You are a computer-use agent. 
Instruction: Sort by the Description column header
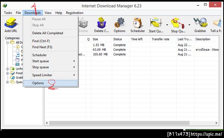pyautogui.click(x=206, y=39)
